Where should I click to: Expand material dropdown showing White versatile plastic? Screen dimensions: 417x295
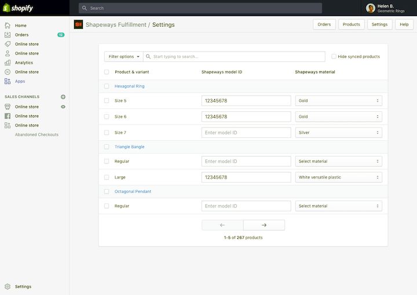[x=338, y=177]
